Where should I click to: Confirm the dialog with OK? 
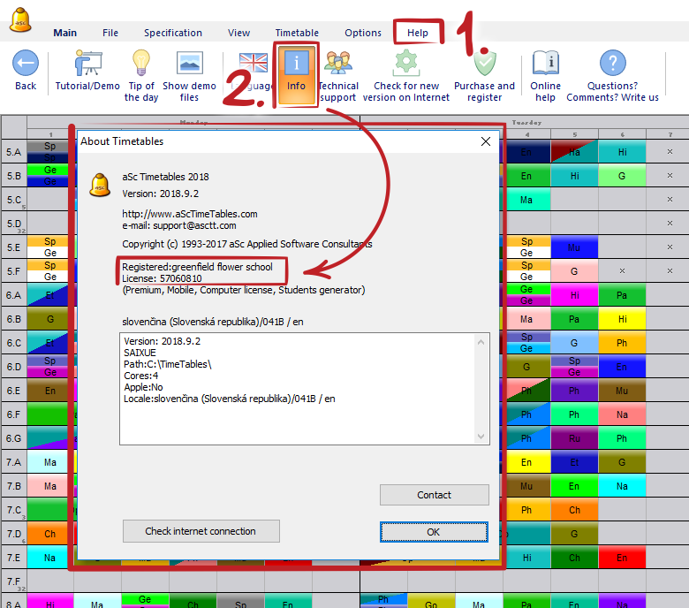coord(434,532)
